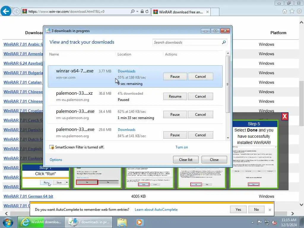Viewport: 304px width, 228px height.
Task: Resume the paused palemoon .xz download
Action: tap(175, 96)
